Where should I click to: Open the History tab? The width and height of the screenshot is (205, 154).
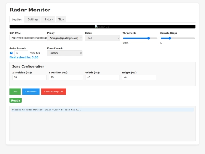tap(48, 19)
